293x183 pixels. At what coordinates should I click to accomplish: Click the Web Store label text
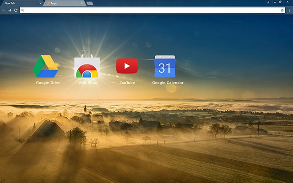(x=88, y=83)
